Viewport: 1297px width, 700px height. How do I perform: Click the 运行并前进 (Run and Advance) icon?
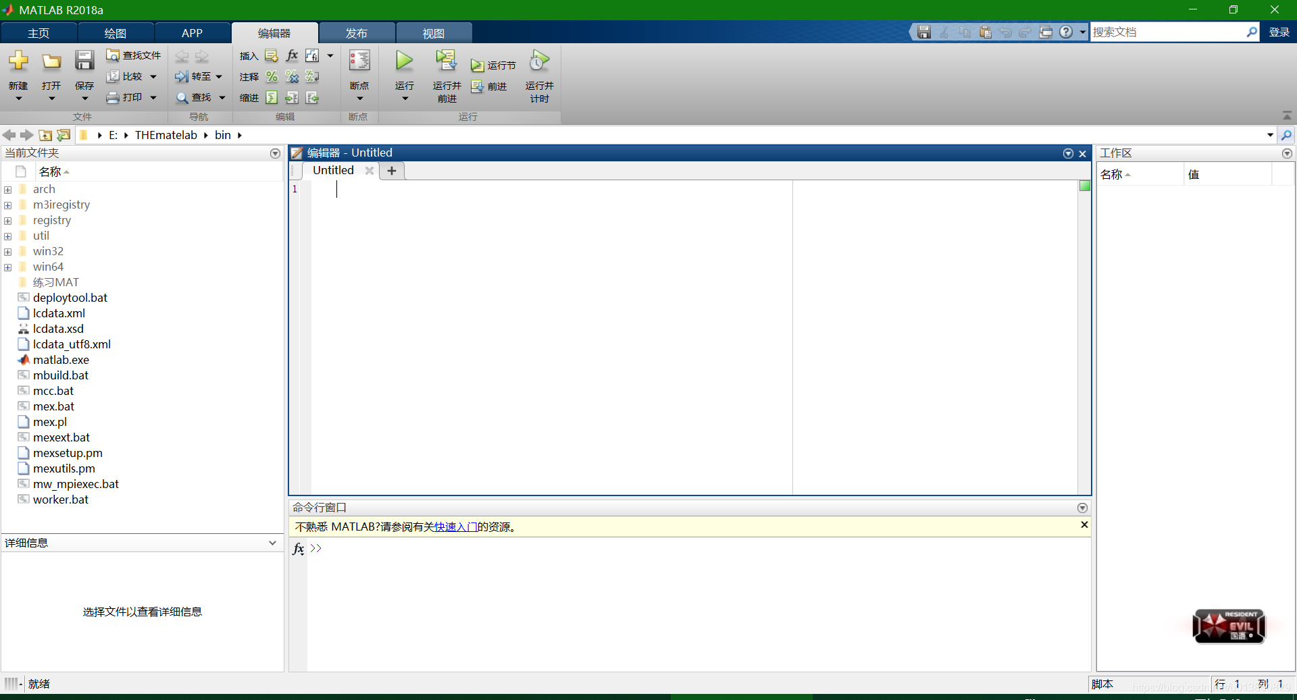446,61
